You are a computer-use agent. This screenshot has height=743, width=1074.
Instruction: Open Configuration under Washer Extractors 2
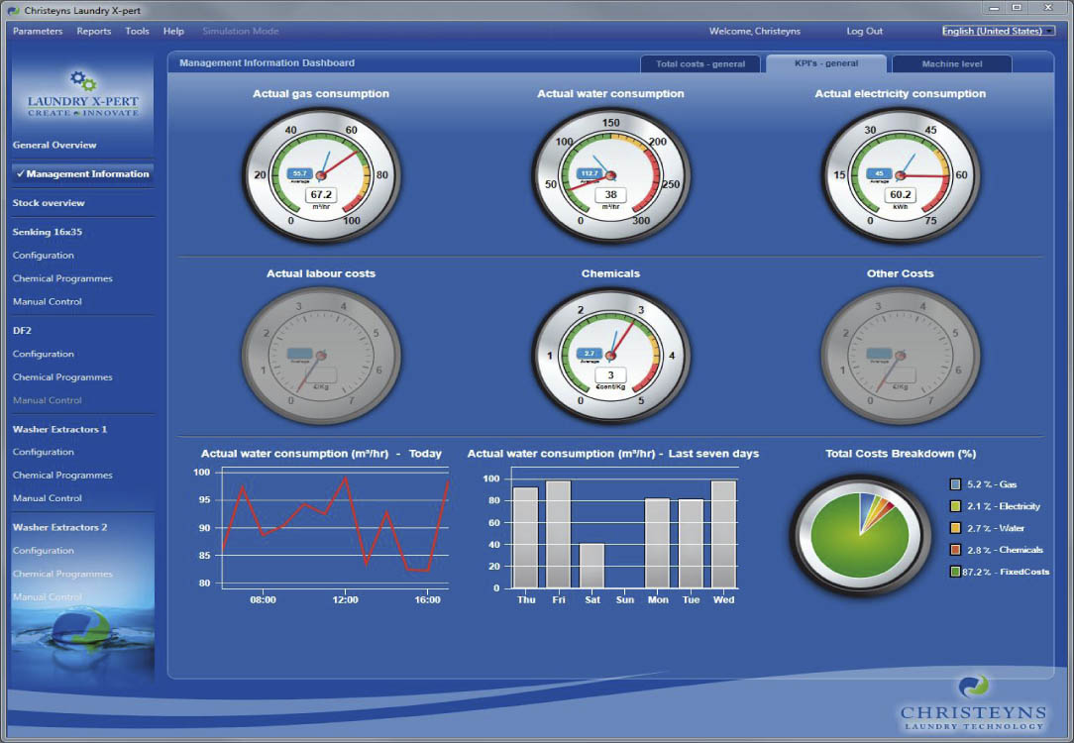(44, 551)
